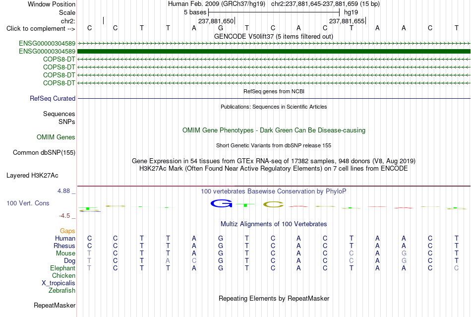Click "100 vertebrates Basewise Conservation by PhyloP"

274,191
